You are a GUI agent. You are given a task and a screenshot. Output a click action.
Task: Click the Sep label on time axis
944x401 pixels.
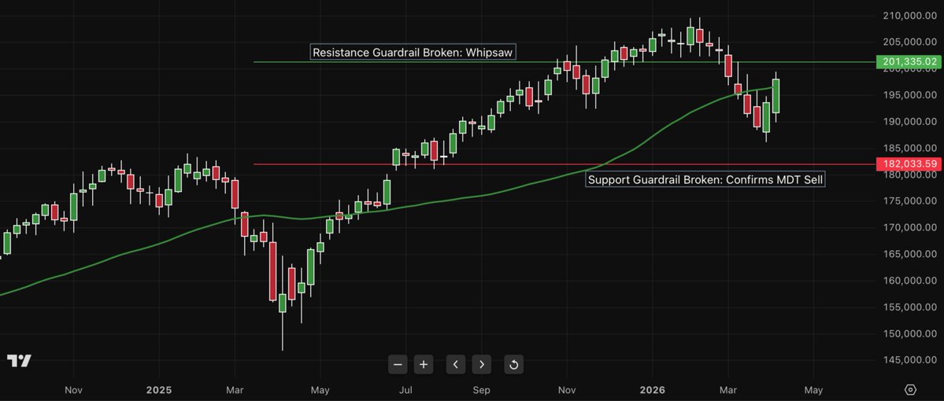(x=482, y=389)
